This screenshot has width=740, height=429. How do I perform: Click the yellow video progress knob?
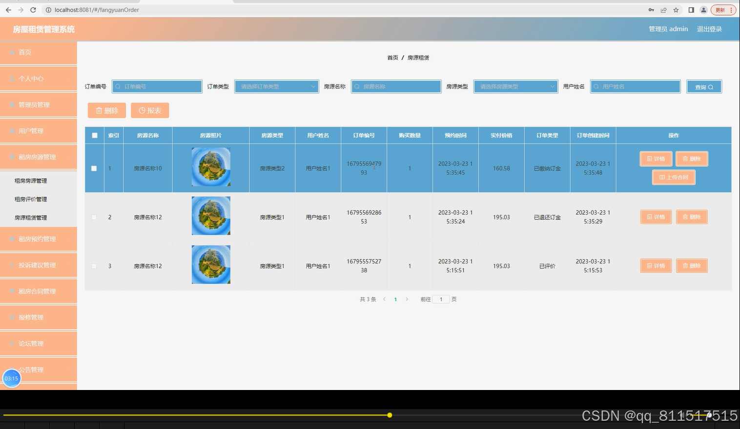pyautogui.click(x=390, y=415)
